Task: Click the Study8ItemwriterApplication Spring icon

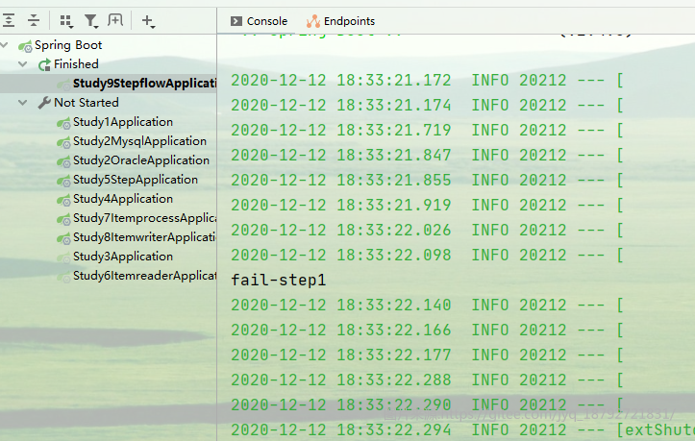Action: (x=63, y=238)
